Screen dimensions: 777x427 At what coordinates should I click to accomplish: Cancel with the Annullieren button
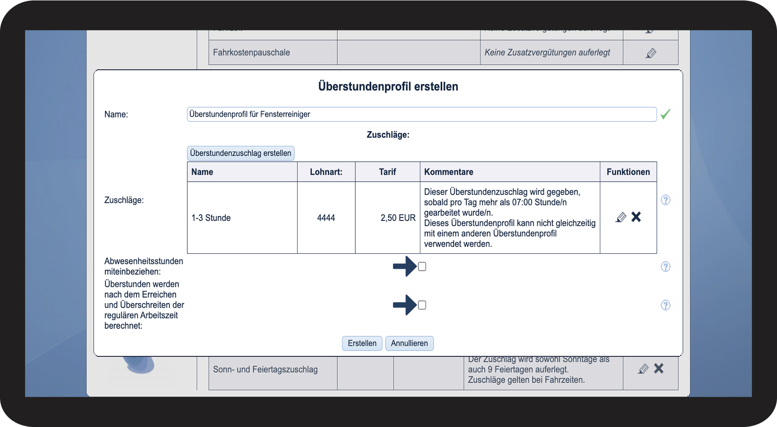pyautogui.click(x=409, y=343)
